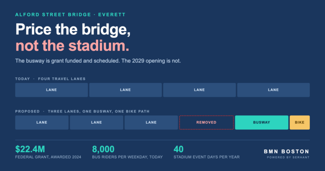Click the third LANE block in Proposed row
Screen dimensions: 325x171
151,123
